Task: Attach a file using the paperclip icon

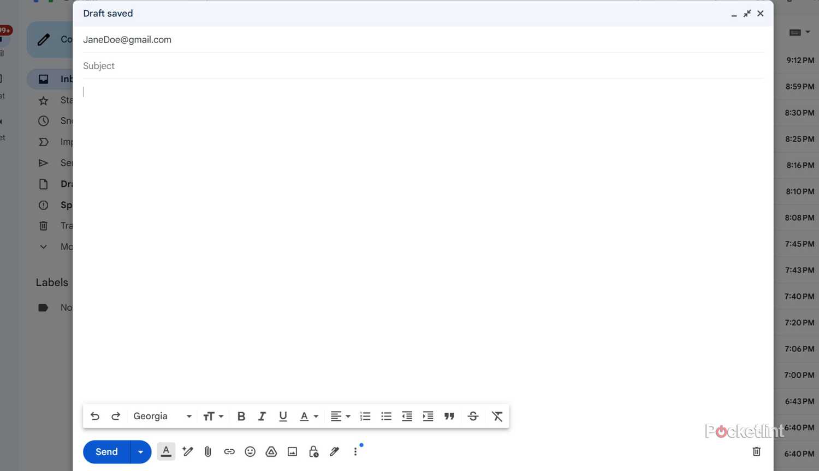Action: click(x=208, y=451)
